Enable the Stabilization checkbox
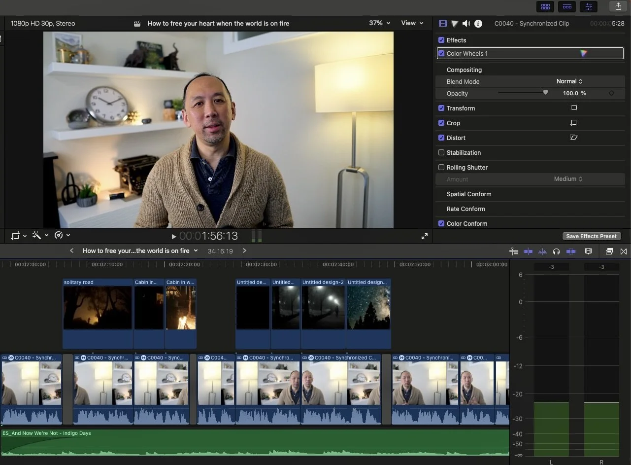Screen dimensions: 631x465 coord(441,152)
